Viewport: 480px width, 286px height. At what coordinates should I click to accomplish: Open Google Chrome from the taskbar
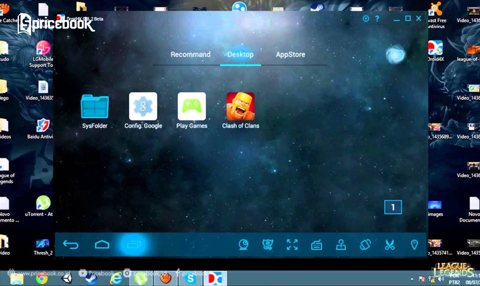pos(41,278)
